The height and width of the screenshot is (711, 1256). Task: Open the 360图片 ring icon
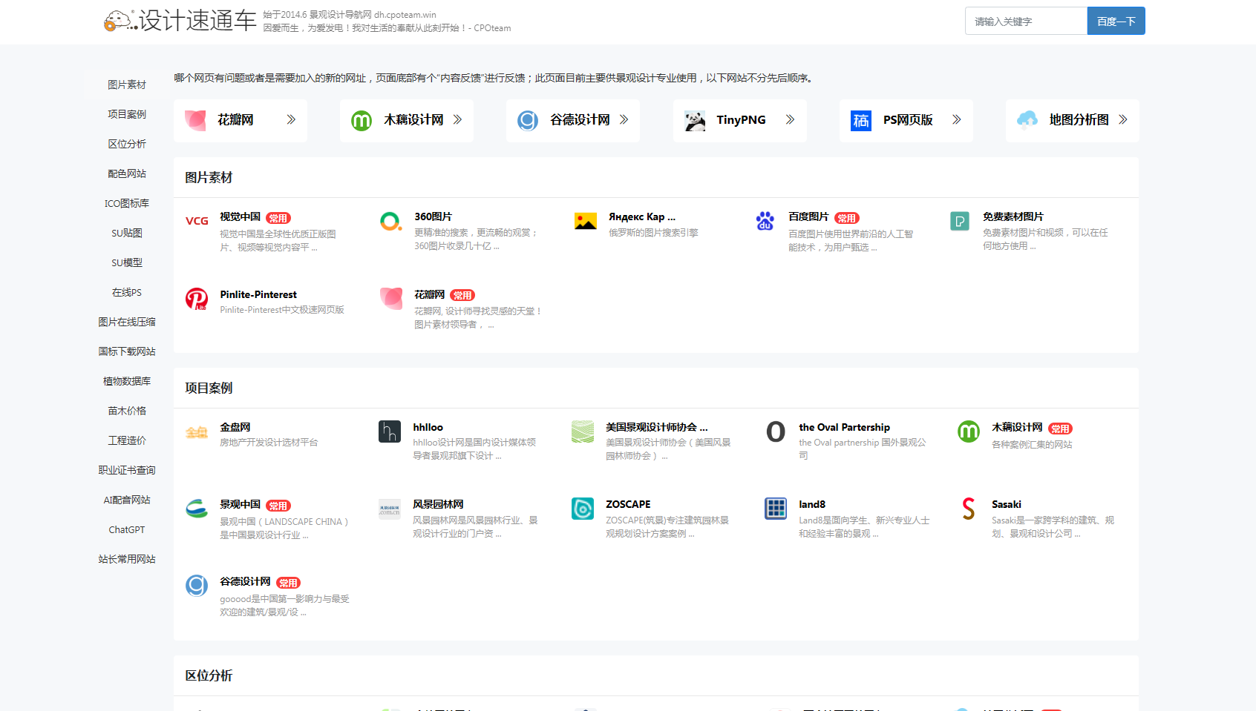point(391,221)
